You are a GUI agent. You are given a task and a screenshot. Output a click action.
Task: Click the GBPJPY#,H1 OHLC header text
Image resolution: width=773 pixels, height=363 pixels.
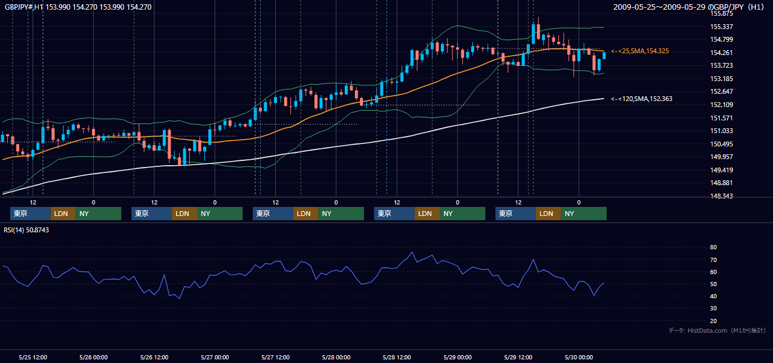coord(78,7)
